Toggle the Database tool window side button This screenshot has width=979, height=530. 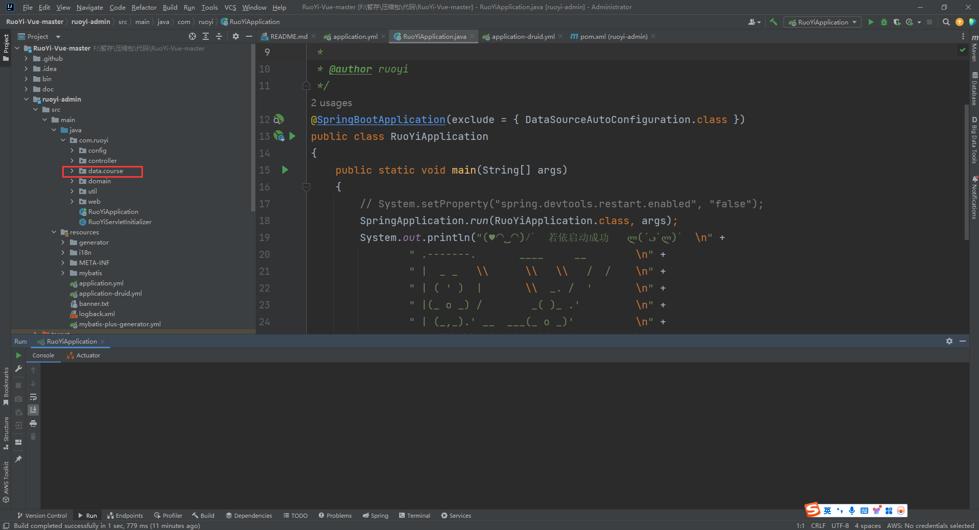click(974, 88)
